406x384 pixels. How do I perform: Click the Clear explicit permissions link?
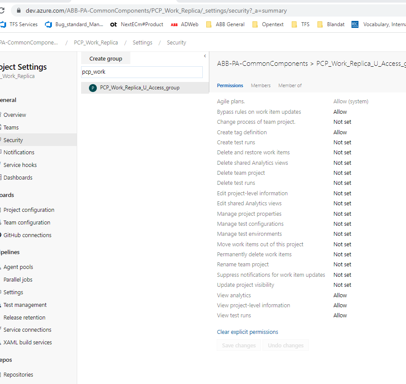pyautogui.click(x=248, y=332)
